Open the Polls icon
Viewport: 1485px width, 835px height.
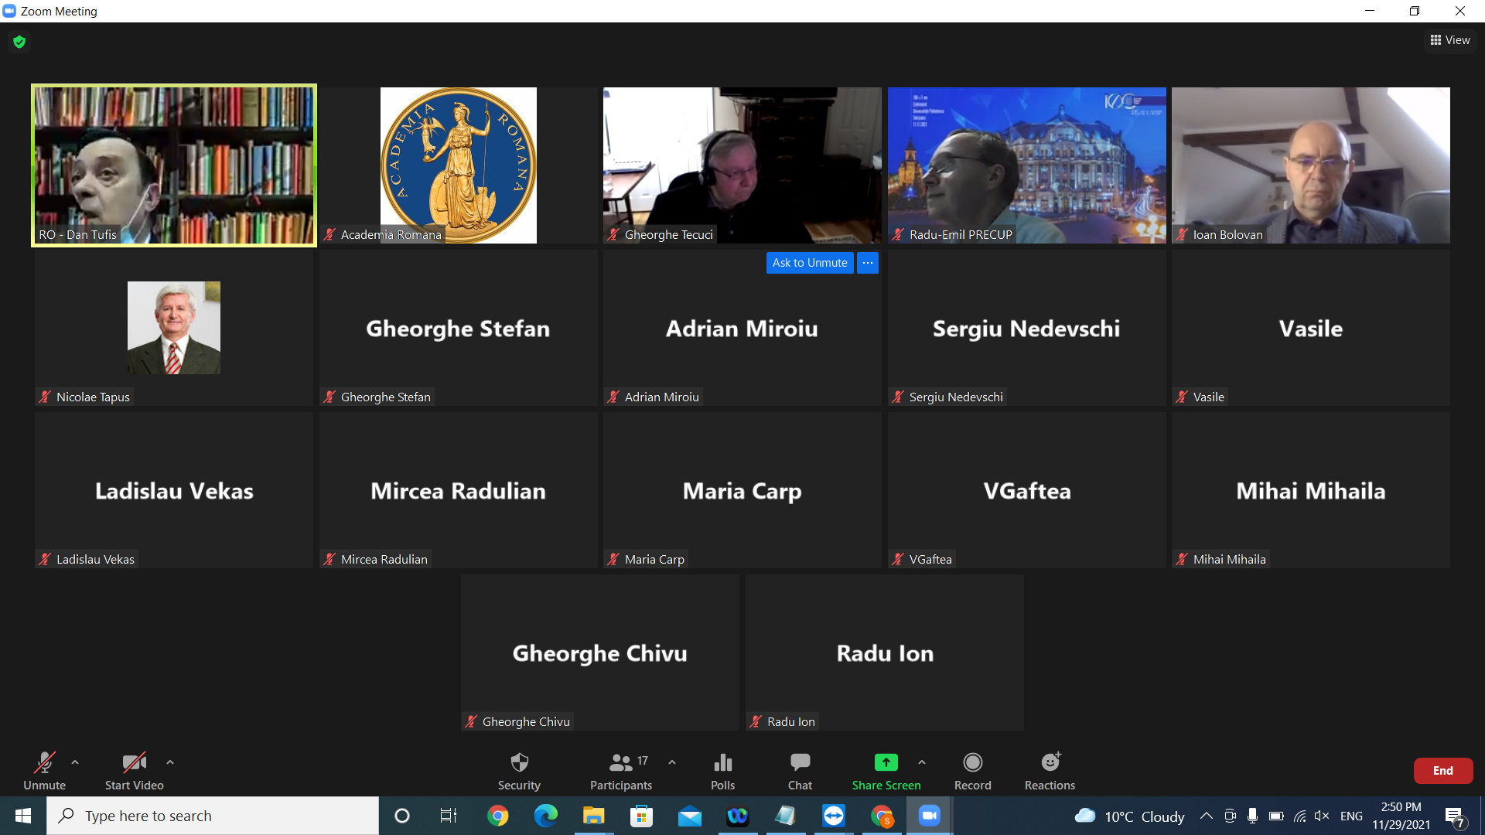[x=722, y=771]
